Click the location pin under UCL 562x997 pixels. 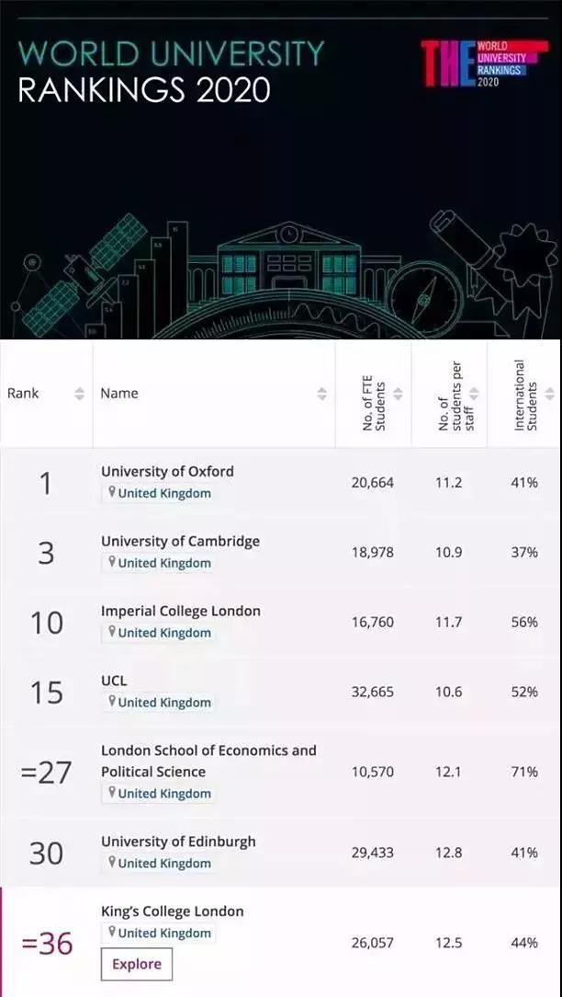click(x=112, y=702)
